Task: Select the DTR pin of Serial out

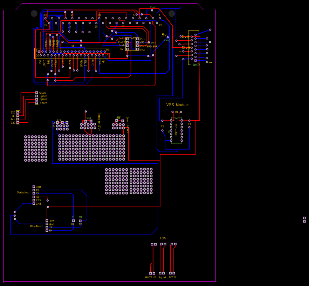Action: [34, 187]
